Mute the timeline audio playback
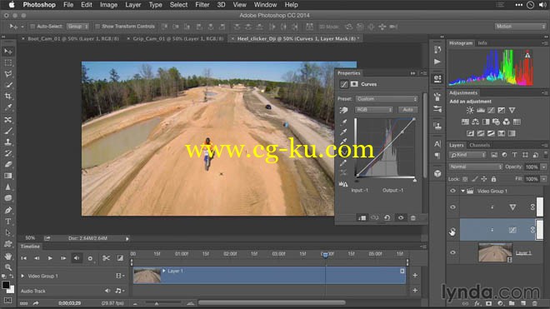 (77, 258)
